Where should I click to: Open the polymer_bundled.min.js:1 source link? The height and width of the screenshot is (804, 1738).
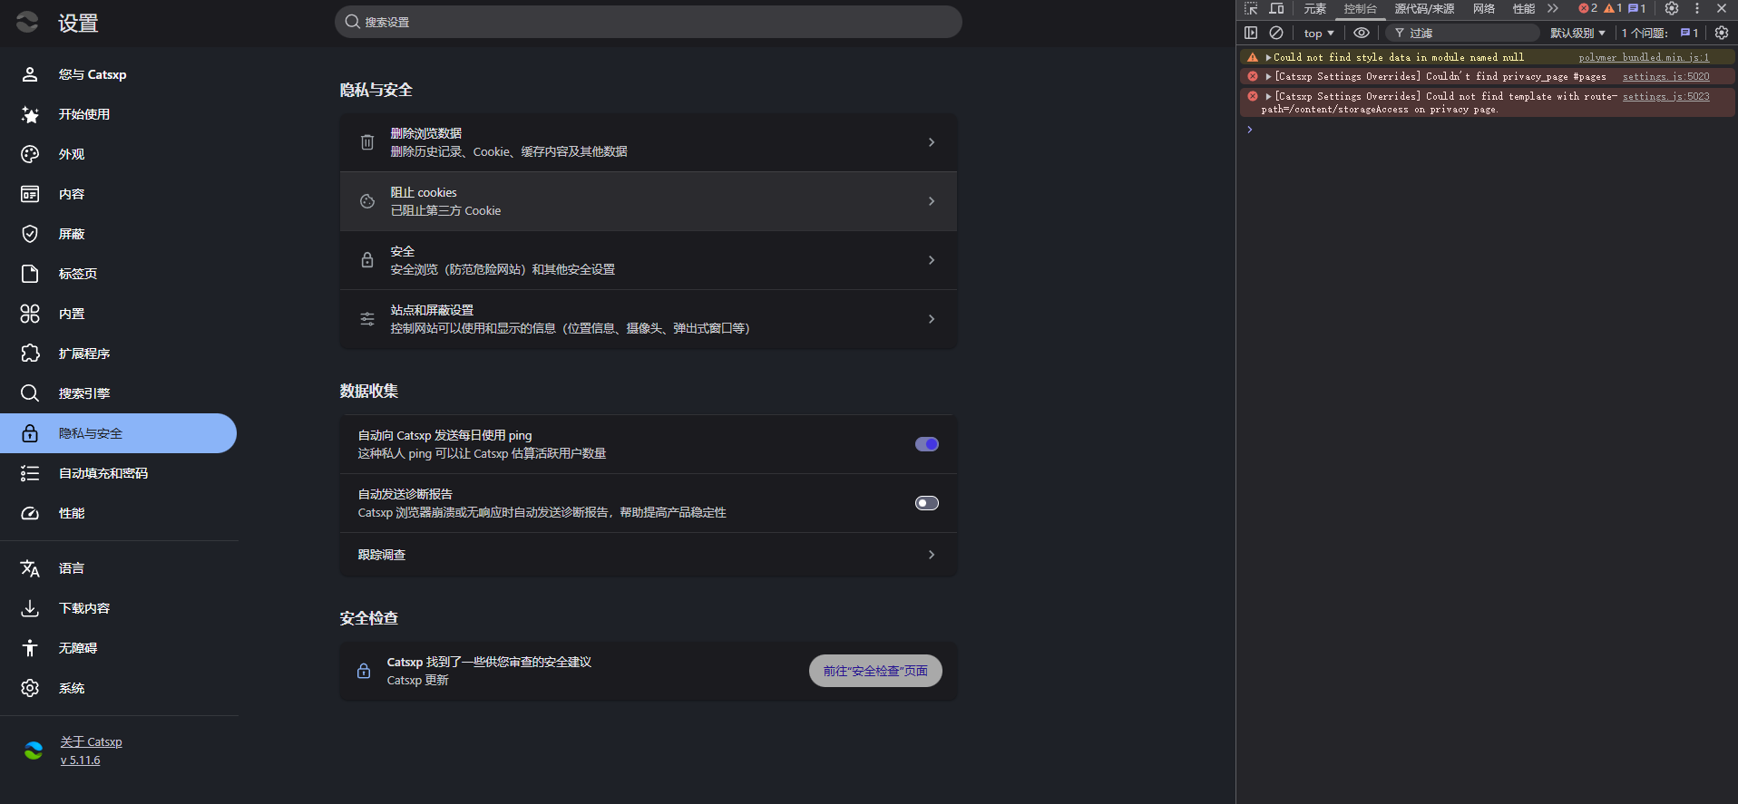click(x=1644, y=57)
